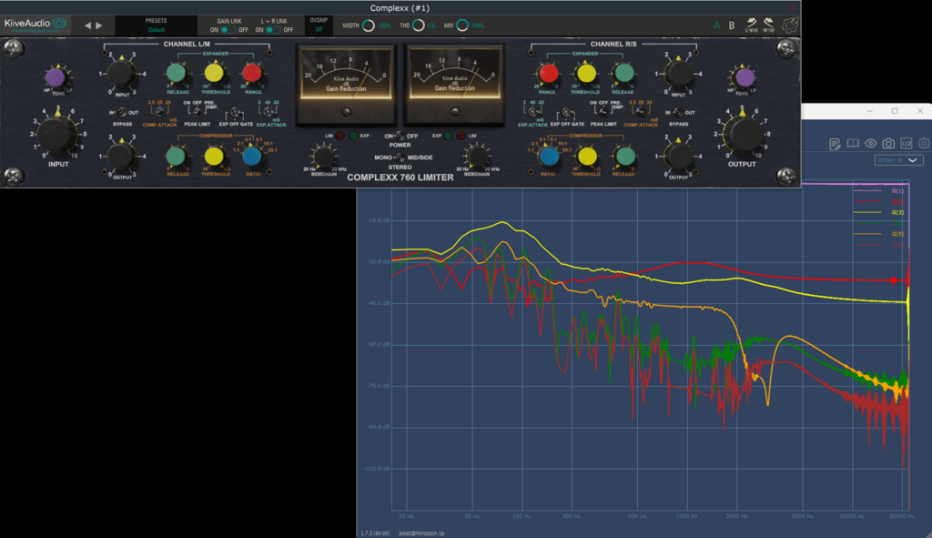Click Channel R/S small Output knob
This screenshot has height=538, width=932.
(x=678, y=157)
